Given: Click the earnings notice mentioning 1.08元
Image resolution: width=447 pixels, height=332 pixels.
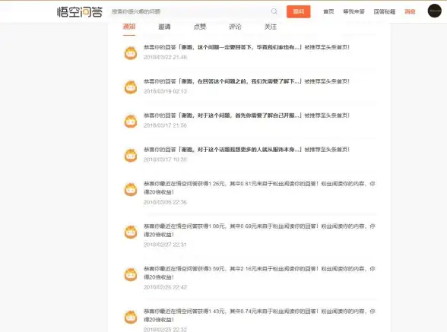Looking at the screenshot, I should (259, 230).
